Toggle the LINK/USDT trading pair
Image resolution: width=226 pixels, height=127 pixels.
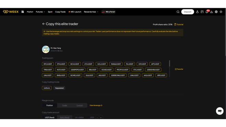pyautogui.click(x=134, y=75)
